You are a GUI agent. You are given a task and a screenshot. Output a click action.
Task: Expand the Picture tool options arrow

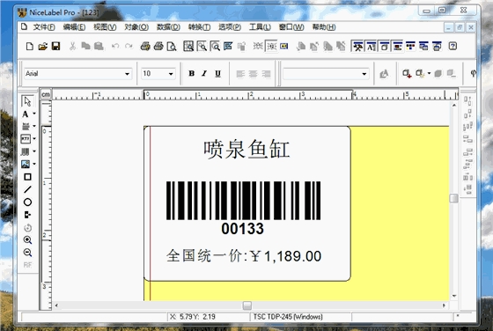coord(34,164)
